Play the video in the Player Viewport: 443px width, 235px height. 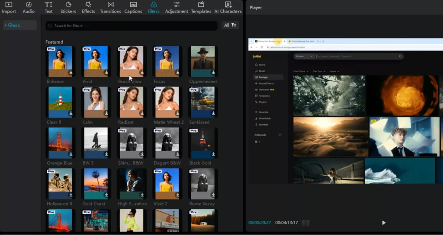(x=384, y=222)
